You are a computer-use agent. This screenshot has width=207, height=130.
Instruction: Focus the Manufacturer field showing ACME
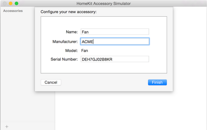click(x=115, y=41)
